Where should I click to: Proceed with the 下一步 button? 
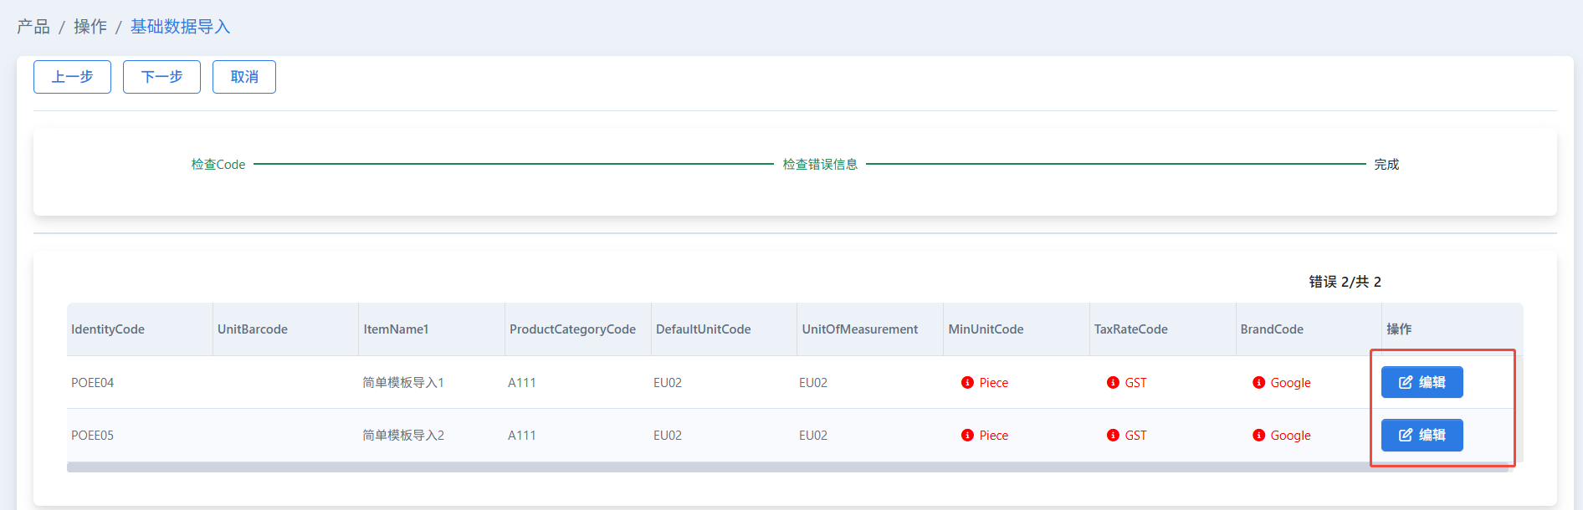pos(161,77)
